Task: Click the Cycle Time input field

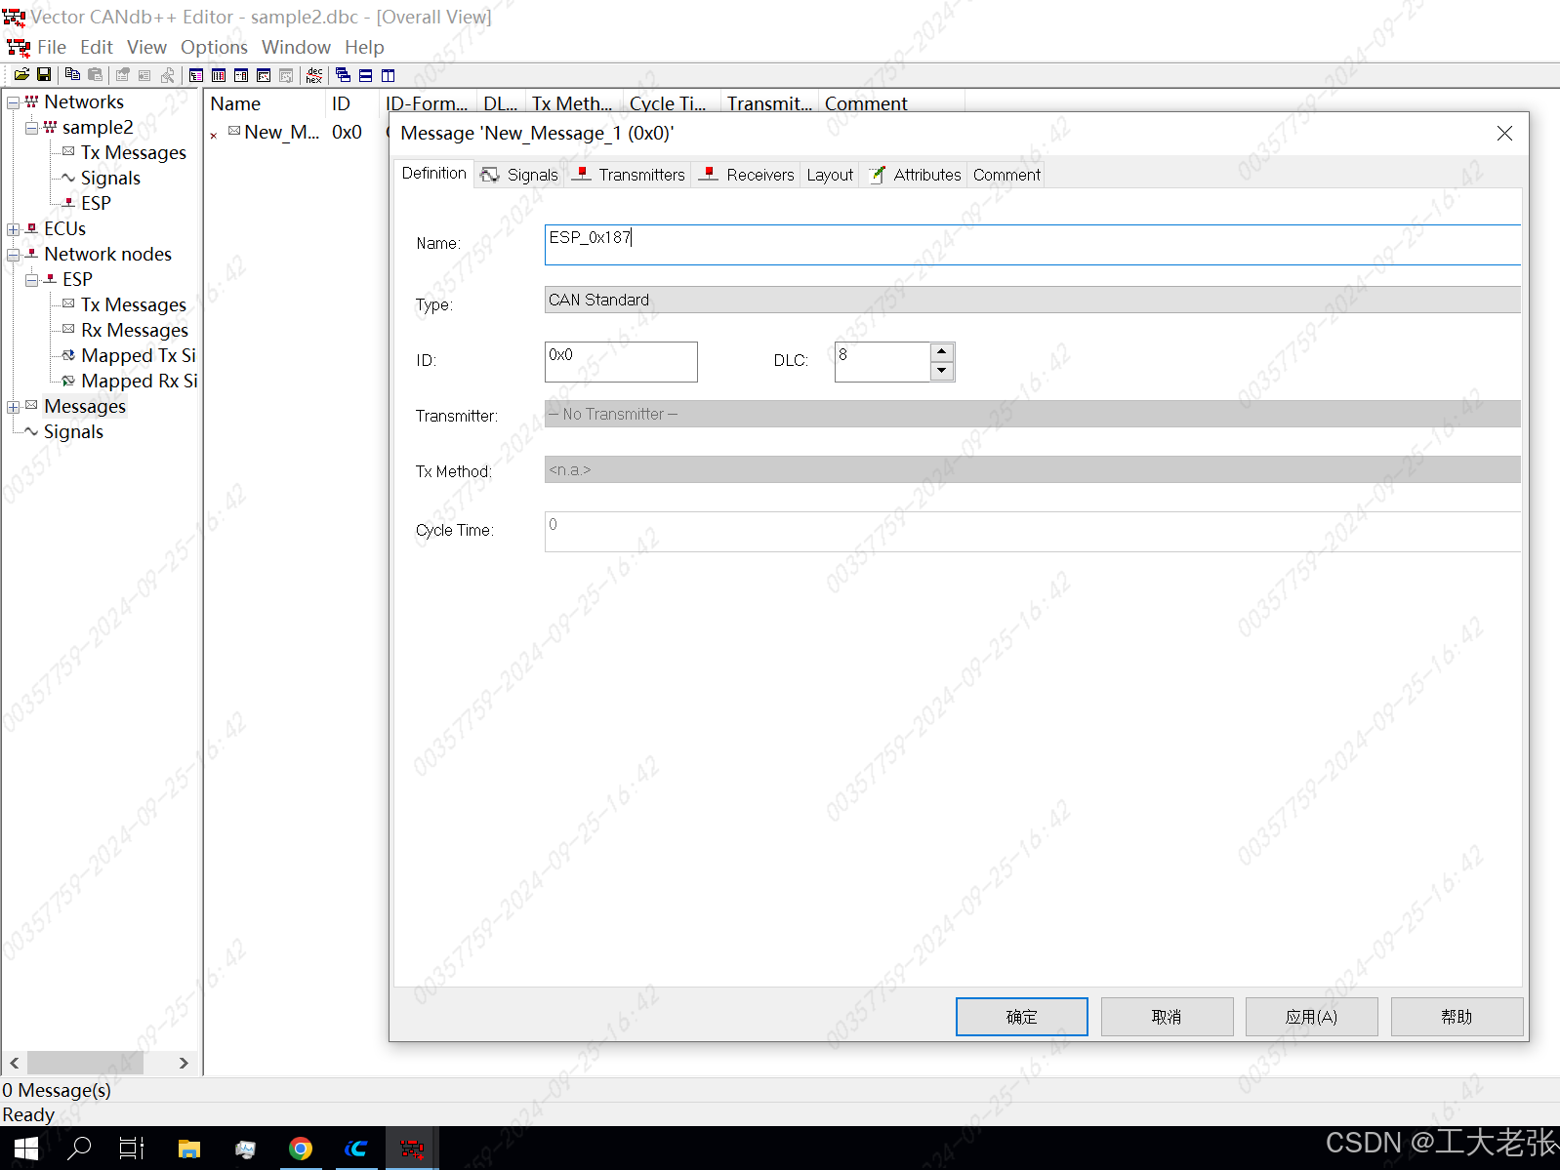Action: pyautogui.click(x=1032, y=532)
